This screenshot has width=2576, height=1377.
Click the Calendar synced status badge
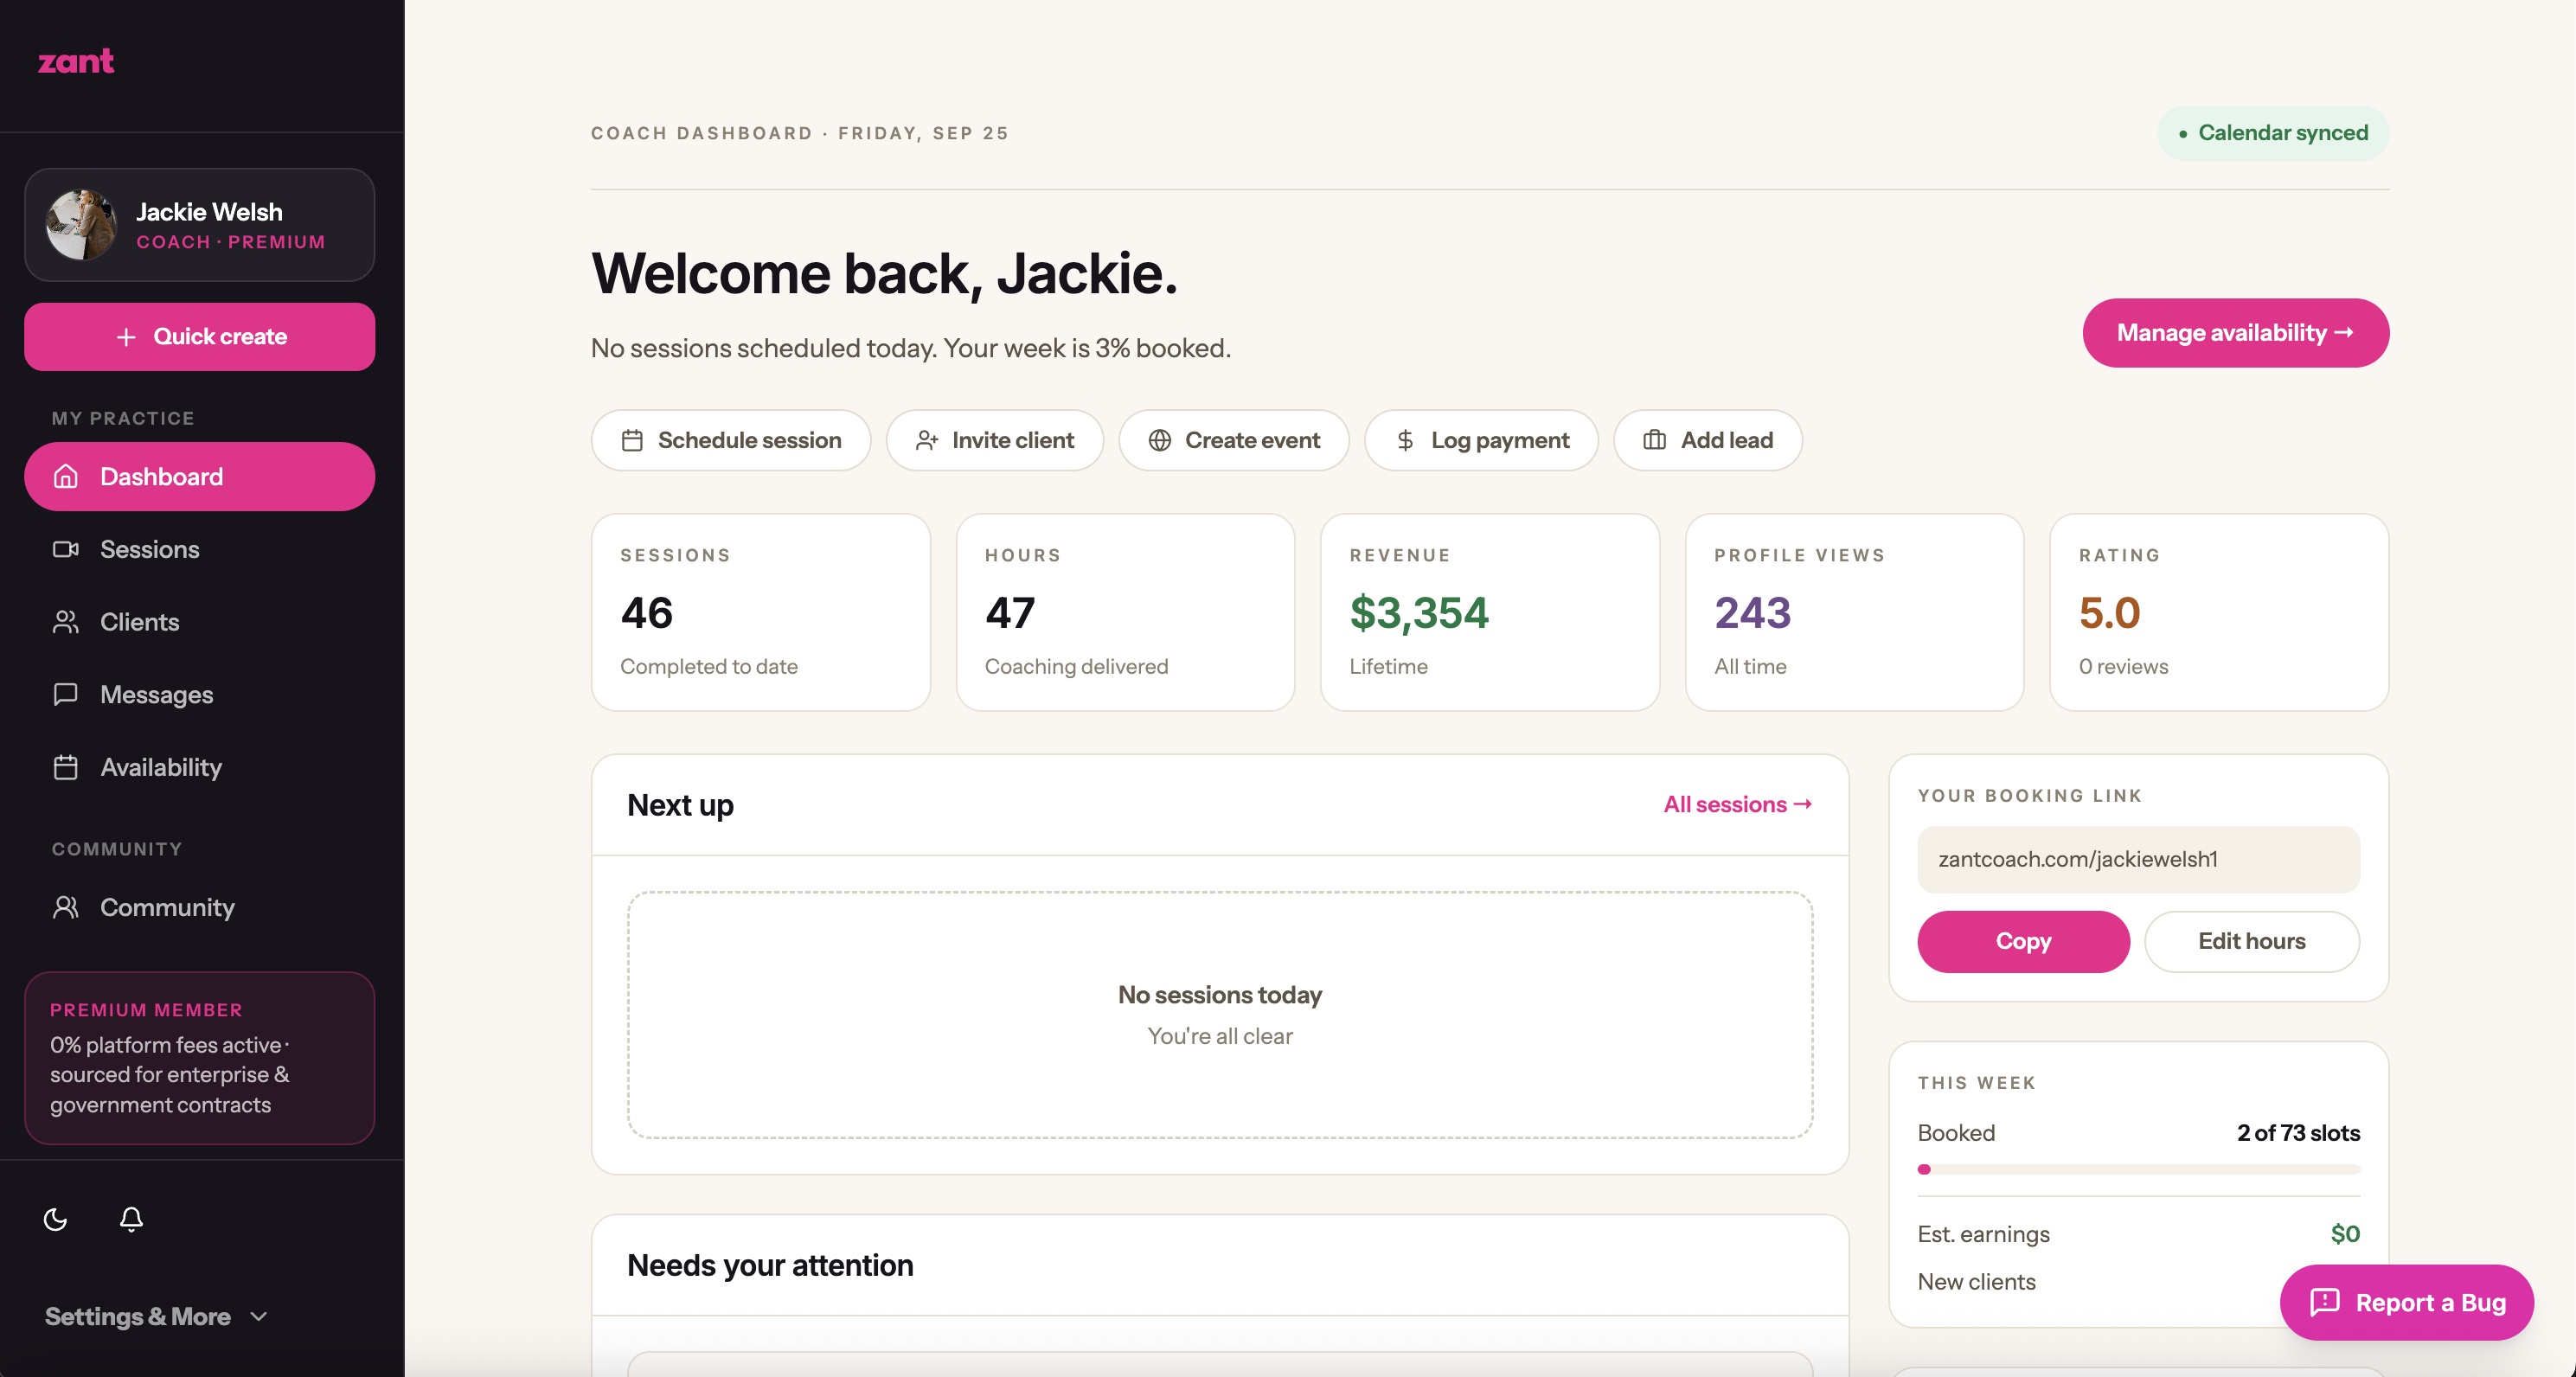coord(2272,133)
